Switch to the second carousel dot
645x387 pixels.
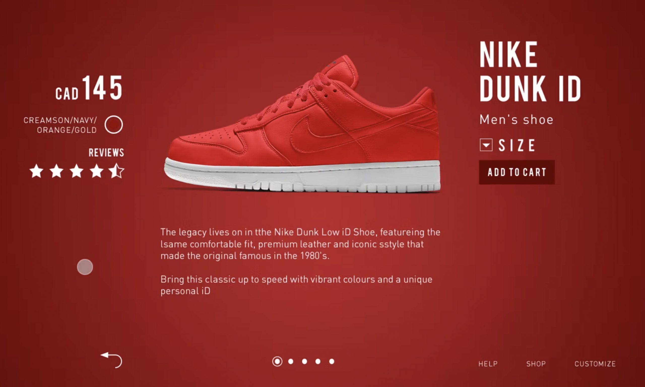pyautogui.click(x=291, y=362)
